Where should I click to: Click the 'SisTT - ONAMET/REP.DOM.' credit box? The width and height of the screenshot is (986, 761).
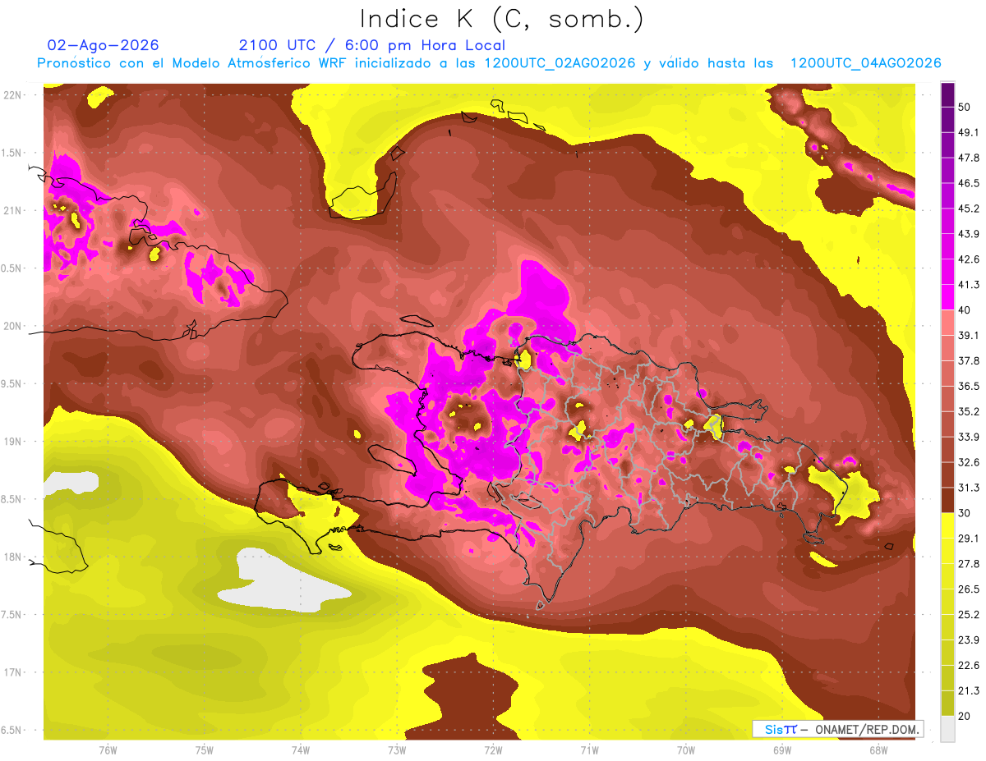837,729
